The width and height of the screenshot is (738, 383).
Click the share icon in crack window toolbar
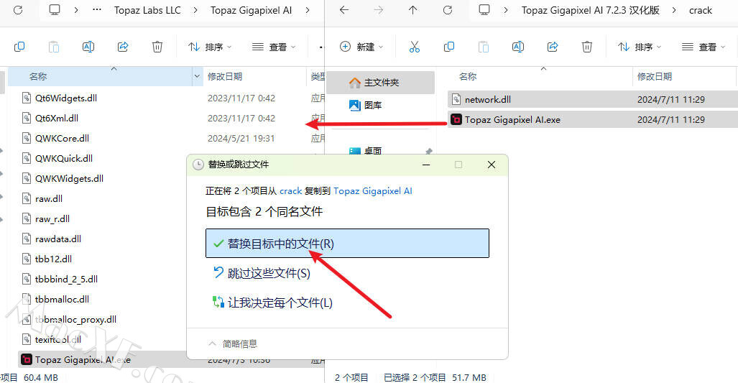[x=553, y=47]
